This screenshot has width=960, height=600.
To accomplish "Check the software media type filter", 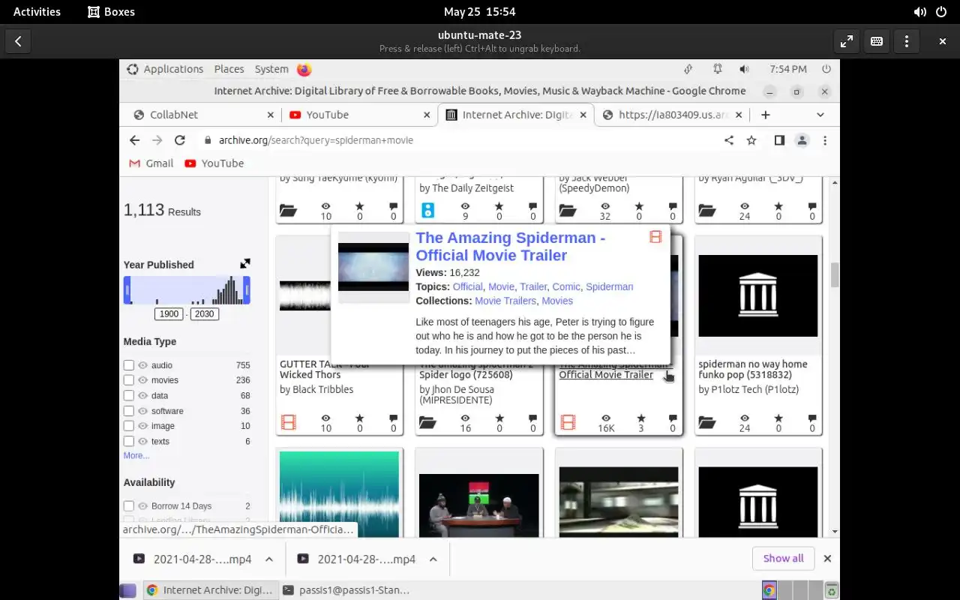I will 129,411.
